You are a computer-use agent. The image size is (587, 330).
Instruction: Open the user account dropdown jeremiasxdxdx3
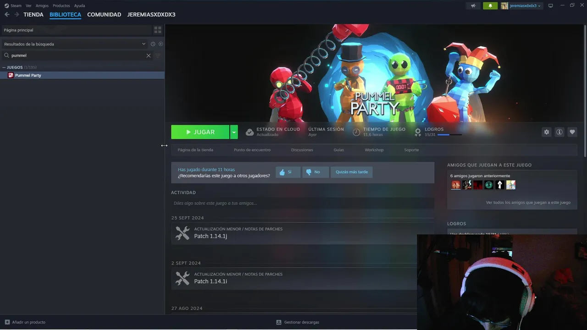(521, 5)
